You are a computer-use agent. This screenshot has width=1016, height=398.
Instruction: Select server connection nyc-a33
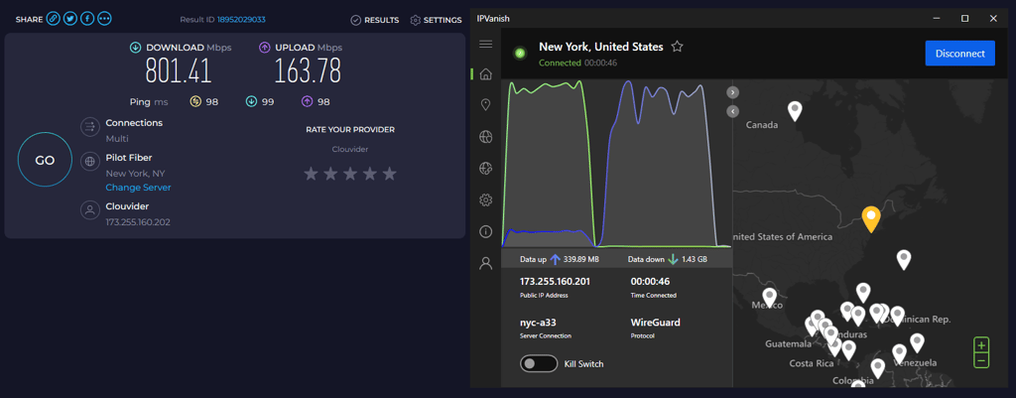[537, 323]
